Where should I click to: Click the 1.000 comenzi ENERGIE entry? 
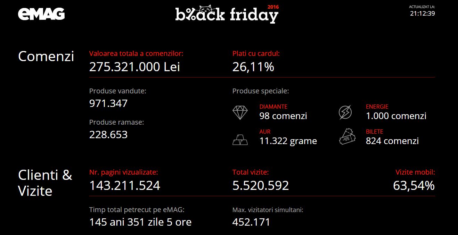pos(396,116)
